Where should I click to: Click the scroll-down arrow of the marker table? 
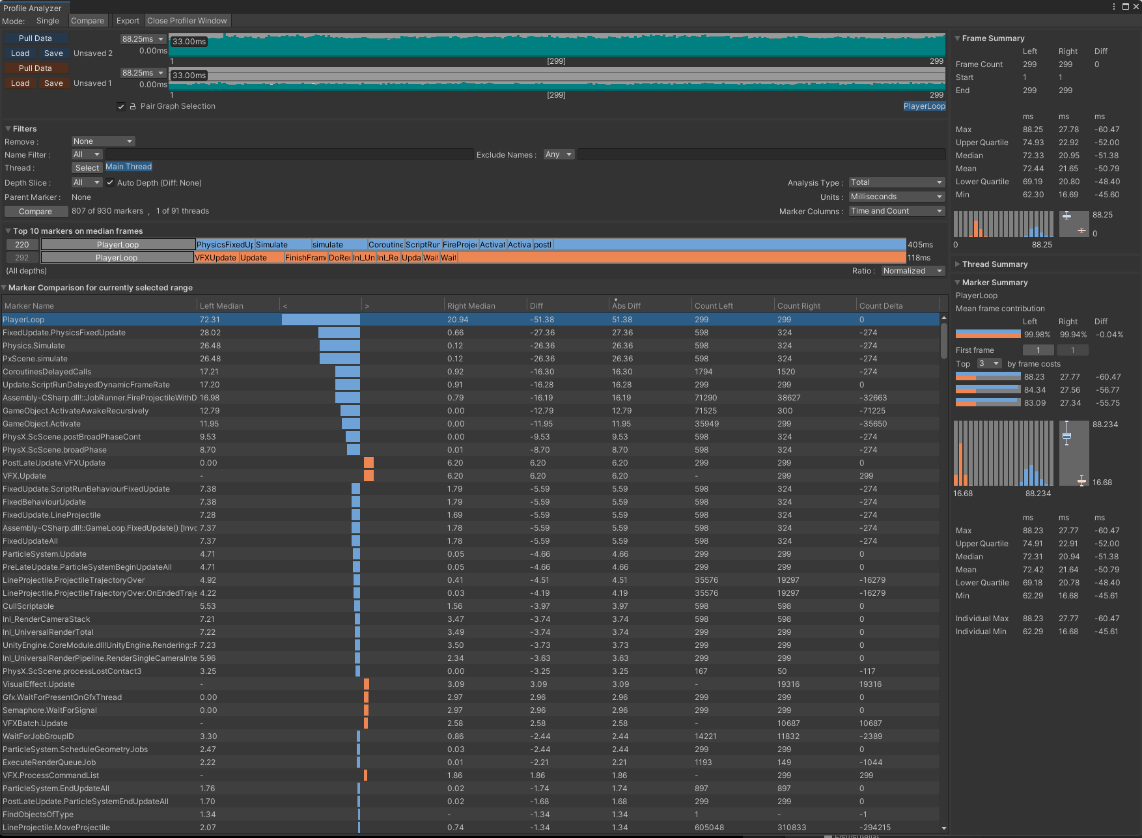(943, 828)
